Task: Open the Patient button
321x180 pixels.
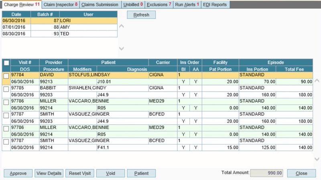Action: 141,173
